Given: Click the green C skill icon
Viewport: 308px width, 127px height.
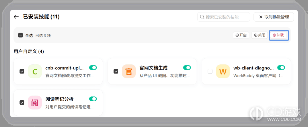Looking at the screenshot, I should click(35, 71).
